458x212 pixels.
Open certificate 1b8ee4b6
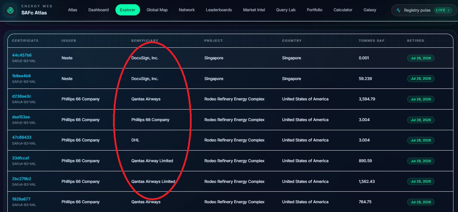click(x=21, y=76)
